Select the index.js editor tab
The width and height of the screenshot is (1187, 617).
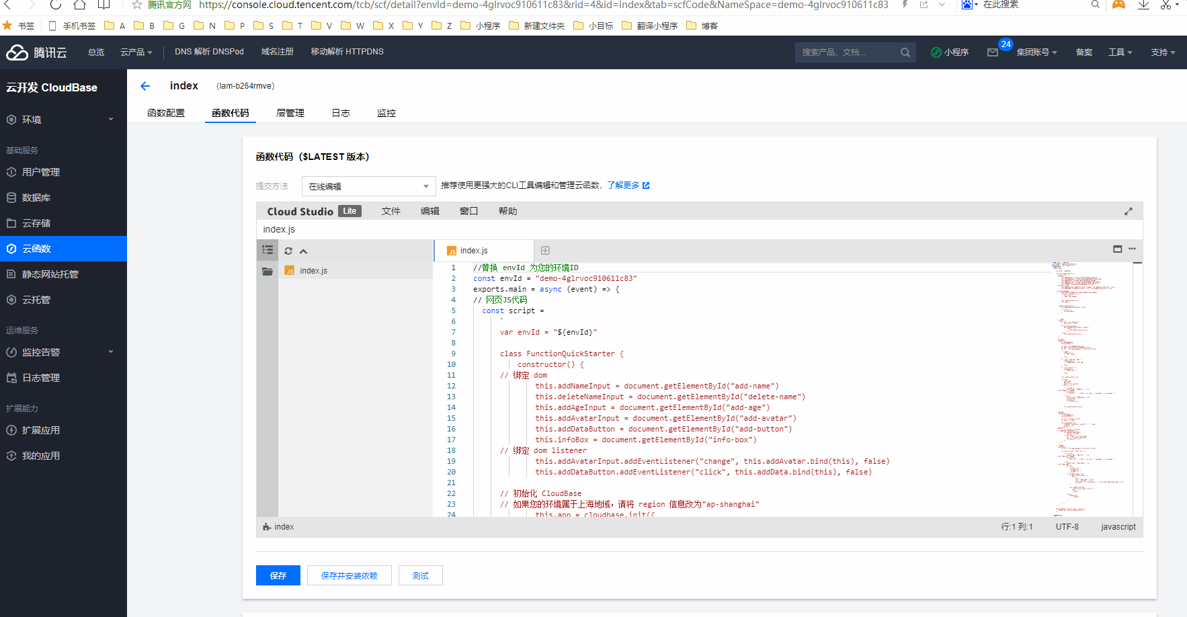click(x=484, y=251)
